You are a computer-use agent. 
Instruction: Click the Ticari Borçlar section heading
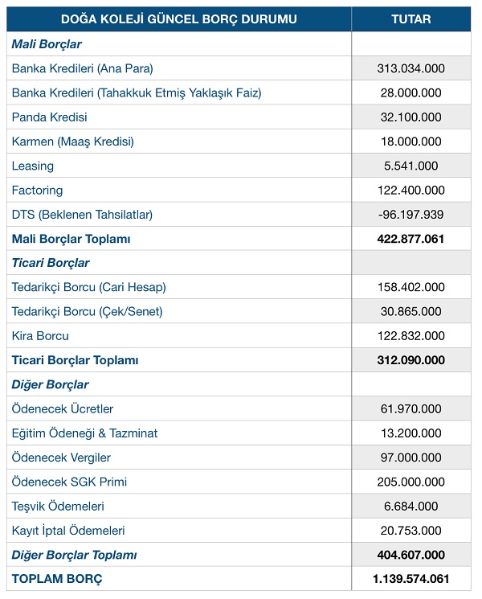pyautogui.click(x=51, y=263)
